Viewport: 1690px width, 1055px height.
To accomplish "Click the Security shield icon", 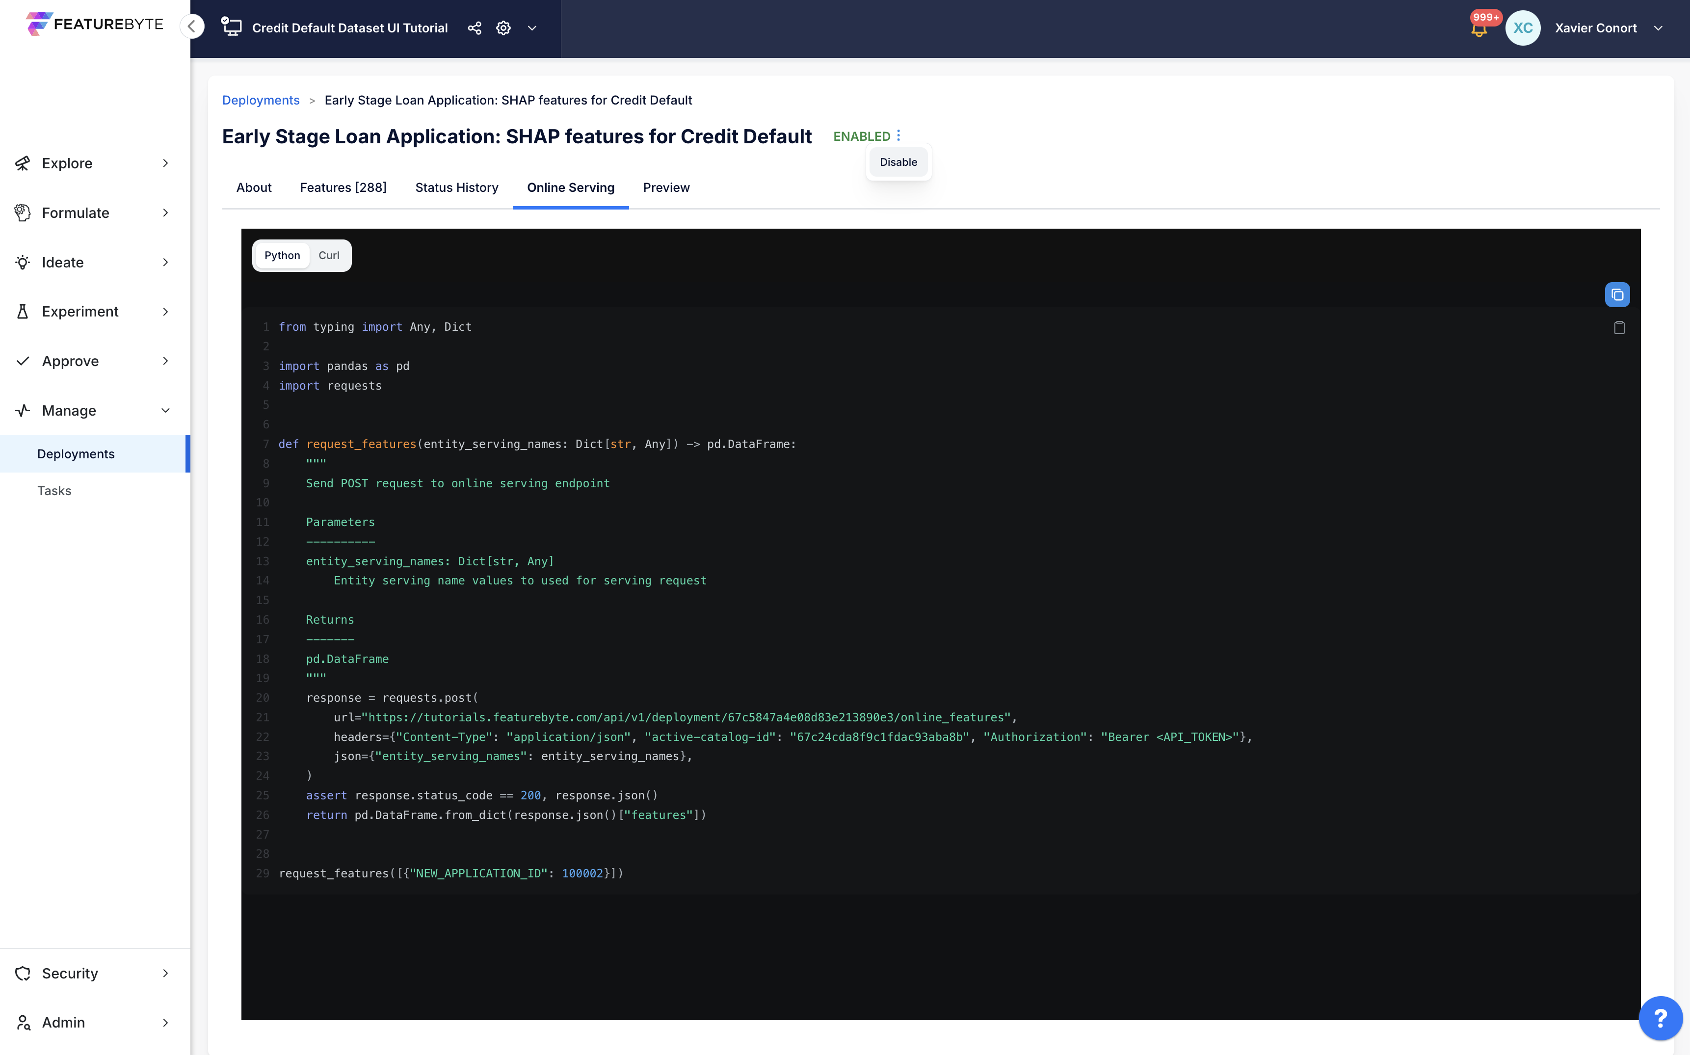I will pyautogui.click(x=23, y=973).
